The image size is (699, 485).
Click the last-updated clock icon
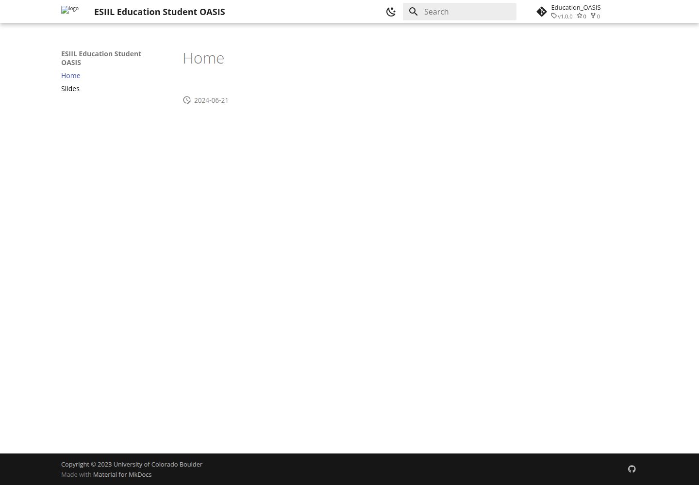187,100
